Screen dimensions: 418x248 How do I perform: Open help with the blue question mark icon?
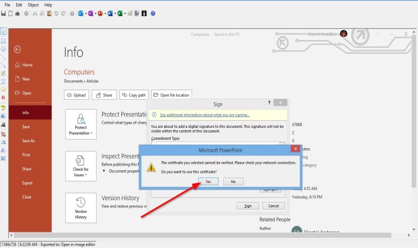point(153,13)
